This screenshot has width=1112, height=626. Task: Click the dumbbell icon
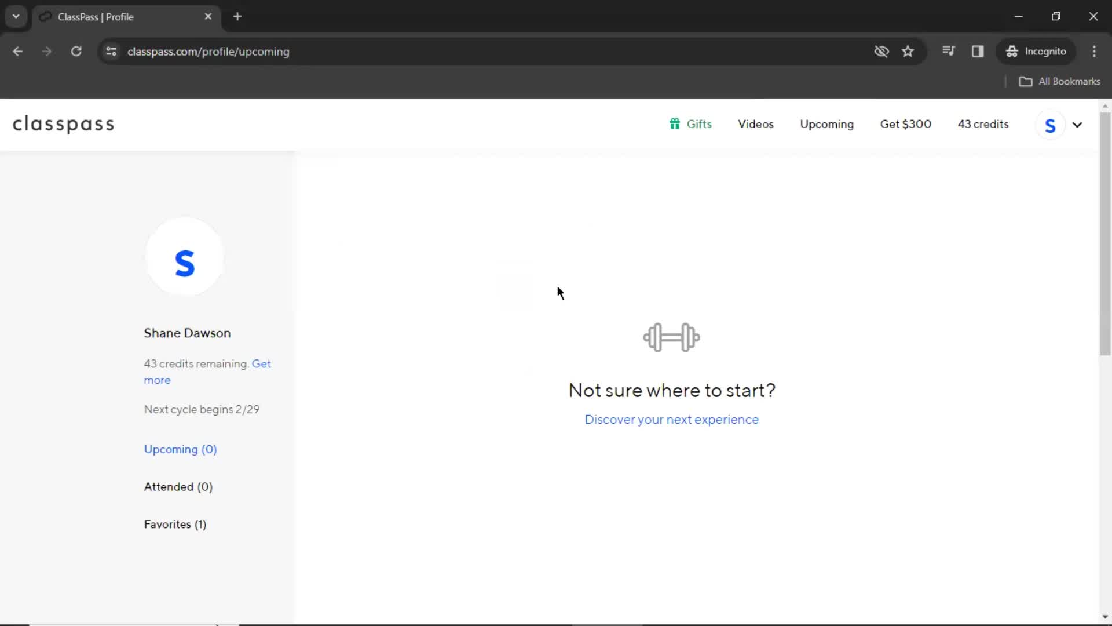click(671, 337)
